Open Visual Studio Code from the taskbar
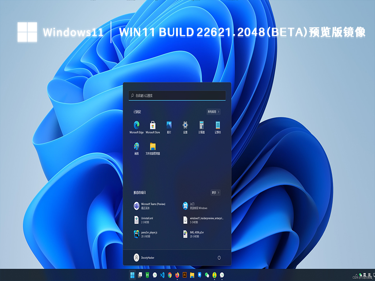Image resolution: width=375 pixels, height=281 pixels. pyautogui.click(x=162, y=275)
